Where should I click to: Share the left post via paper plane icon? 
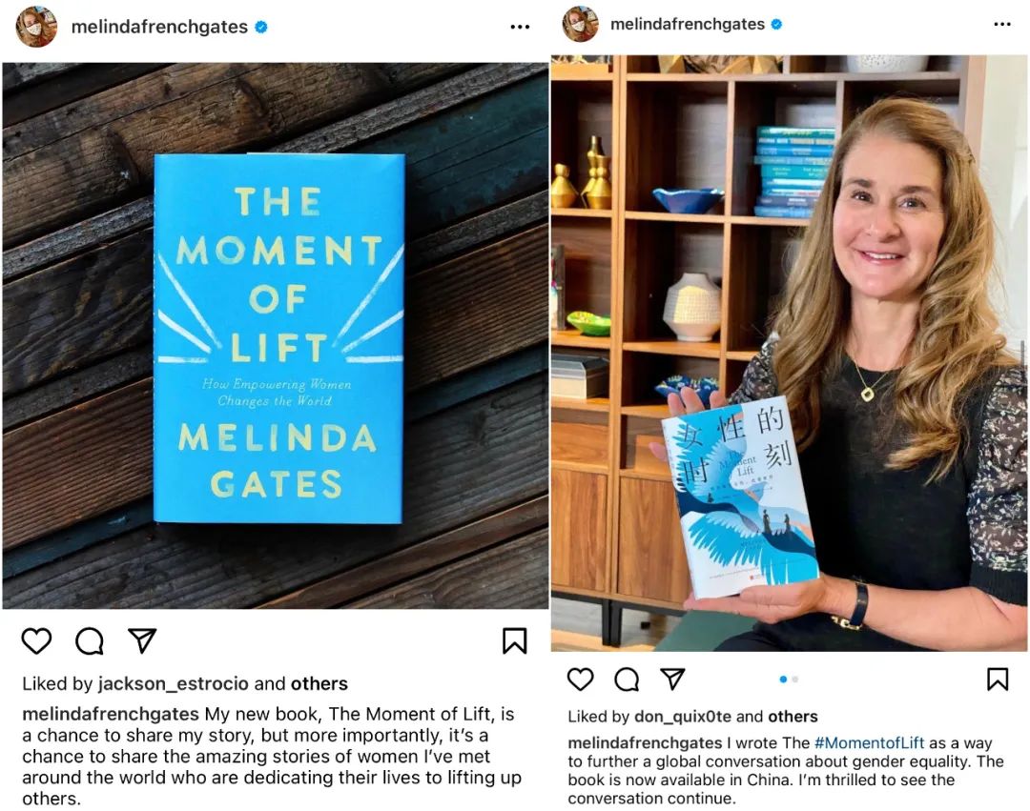[142, 640]
